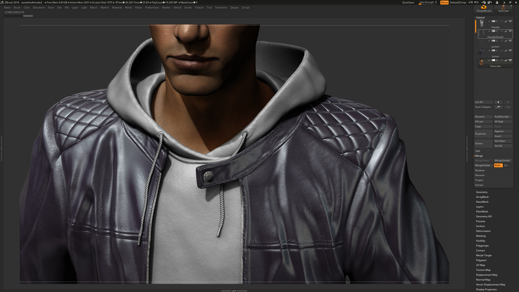Click the ZBrush logo icon
Screen dimensions: 519x292
(2, 2)
